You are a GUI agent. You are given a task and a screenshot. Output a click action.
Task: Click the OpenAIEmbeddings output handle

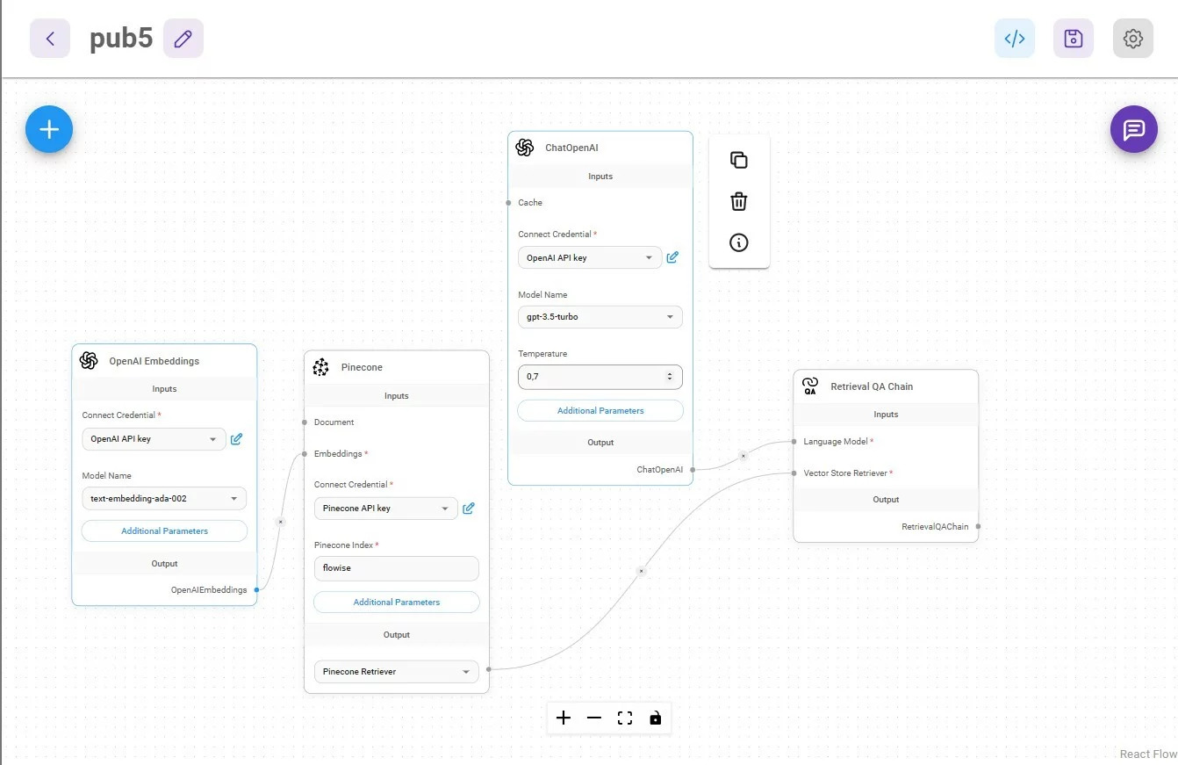[256, 590]
